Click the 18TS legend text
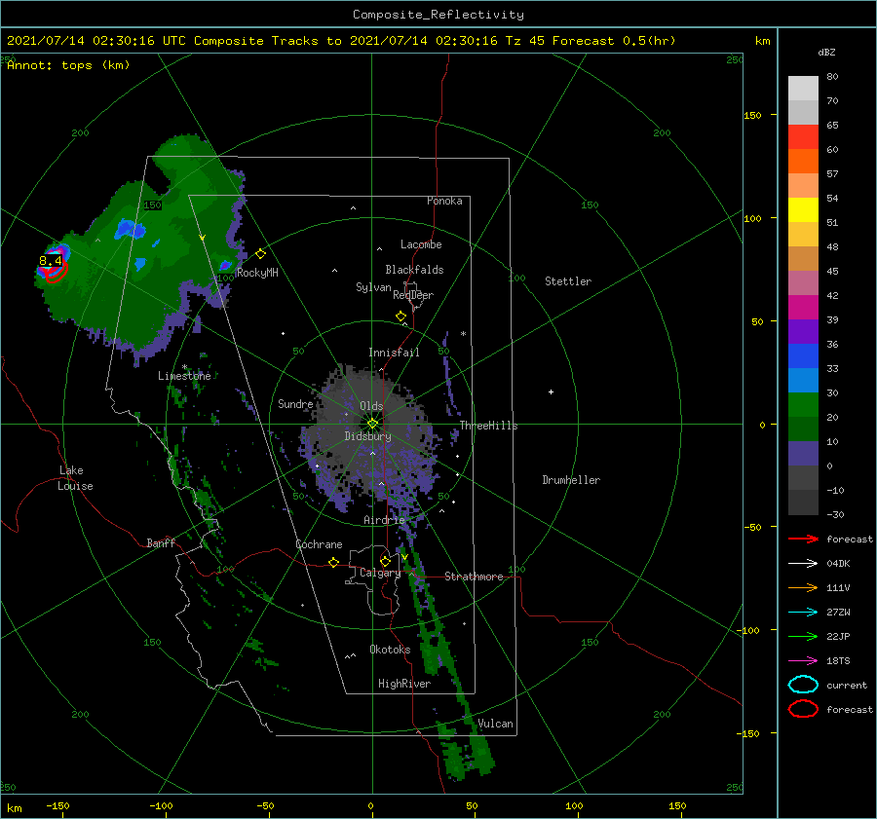This screenshot has height=819, width=877. [838, 661]
